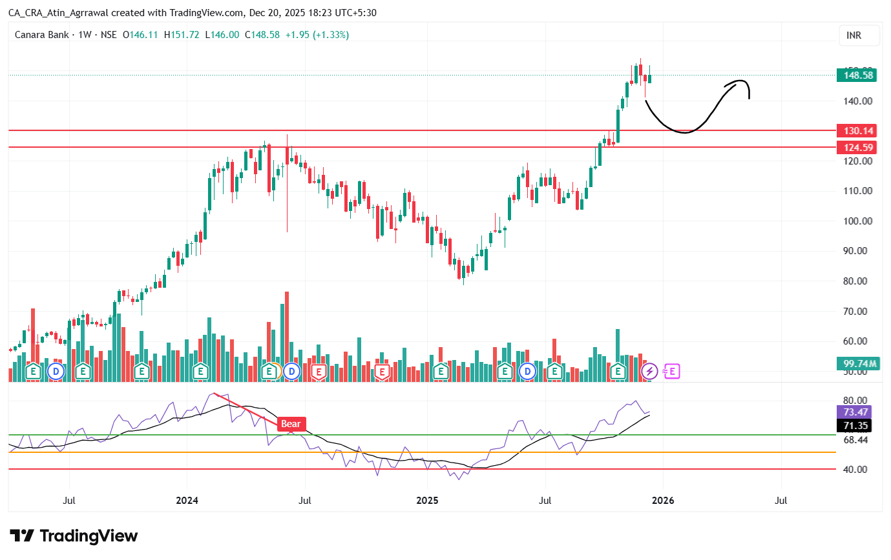Click the red Bear divergence label
The width and height of the screenshot is (891, 560).
(291, 424)
